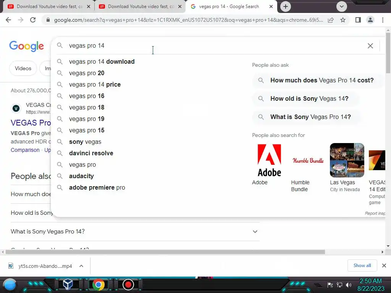Choose suggestion audacity
The height and width of the screenshot is (293, 391).
[x=81, y=176]
